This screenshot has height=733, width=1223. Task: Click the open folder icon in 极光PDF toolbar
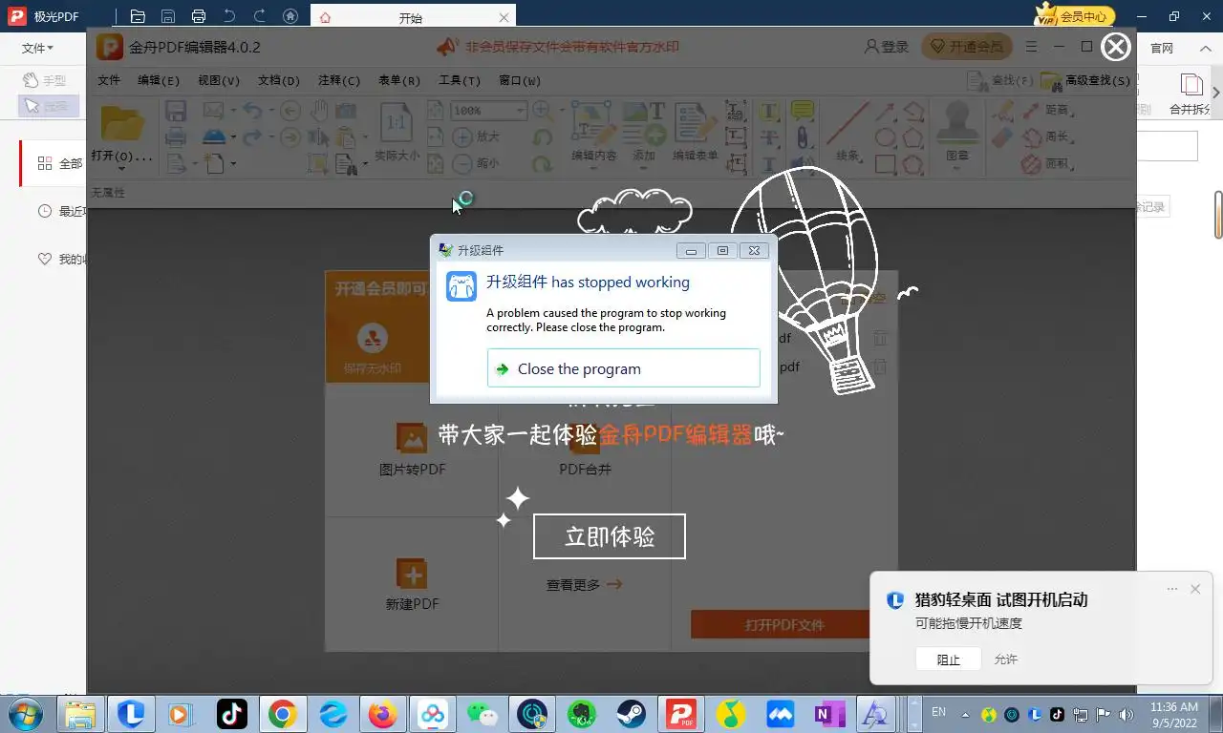tap(138, 16)
